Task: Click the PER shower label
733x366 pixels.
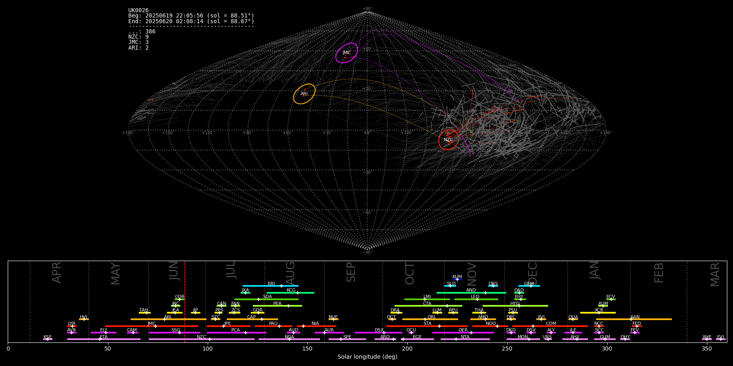Action: pos(277,304)
